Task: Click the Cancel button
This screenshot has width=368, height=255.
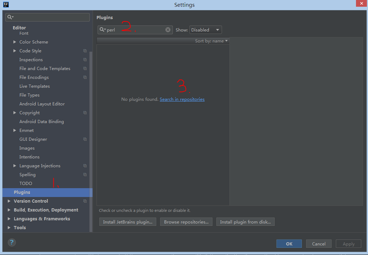Action: (x=319, y=244)
